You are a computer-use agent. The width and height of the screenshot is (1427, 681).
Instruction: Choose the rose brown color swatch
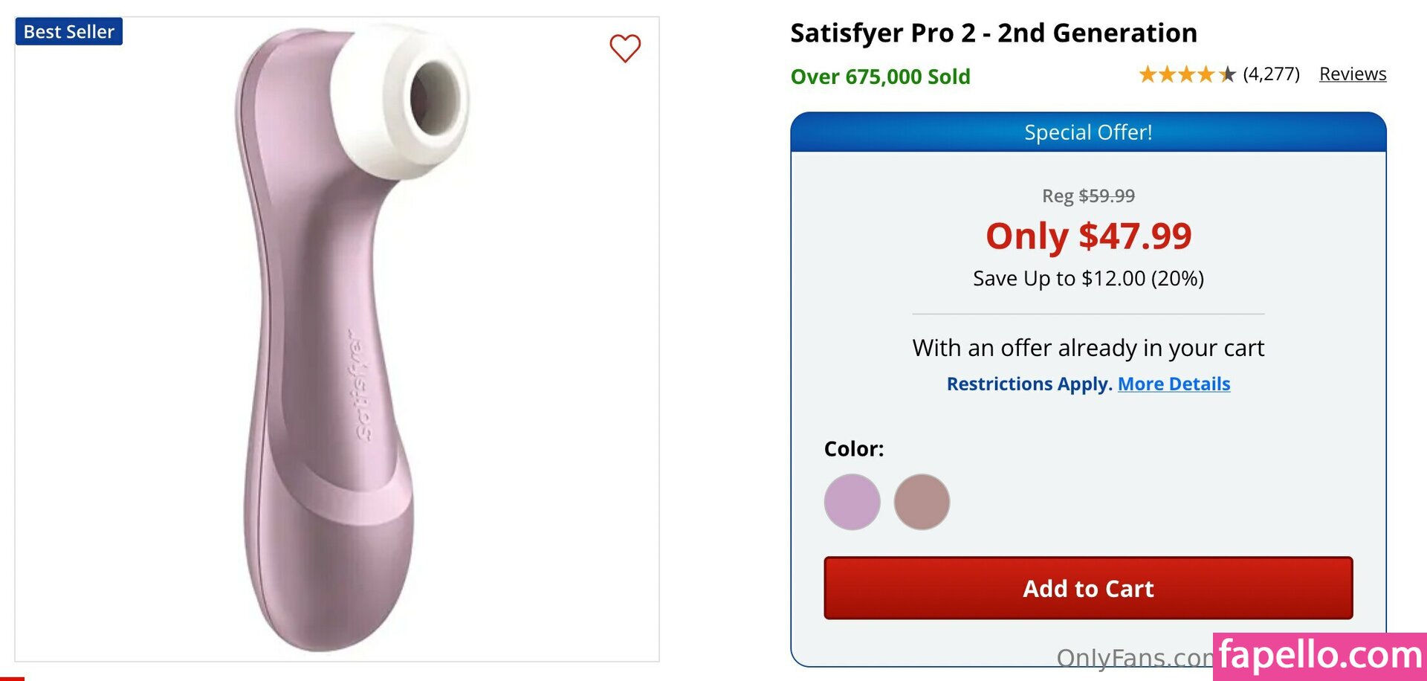[x=922, y=502]
